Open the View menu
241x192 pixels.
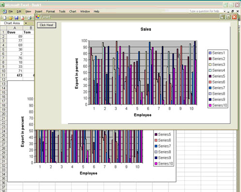coord(28,12)
